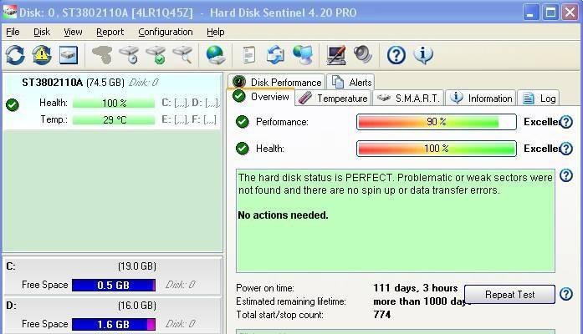
Task: Click the blue info toolbar icon
Action: [x=423, y=55]
